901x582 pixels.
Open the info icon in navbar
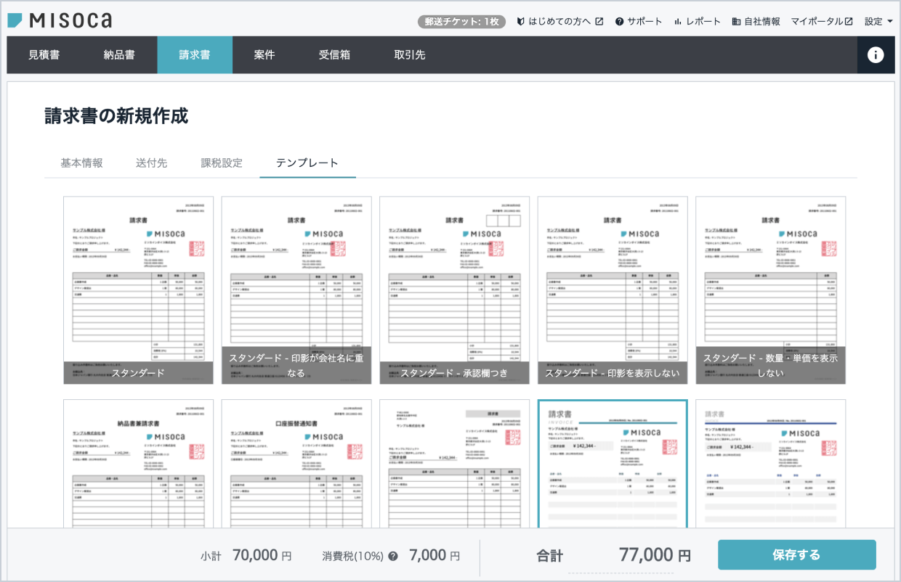pyautogui.click(x=876, y=55)
